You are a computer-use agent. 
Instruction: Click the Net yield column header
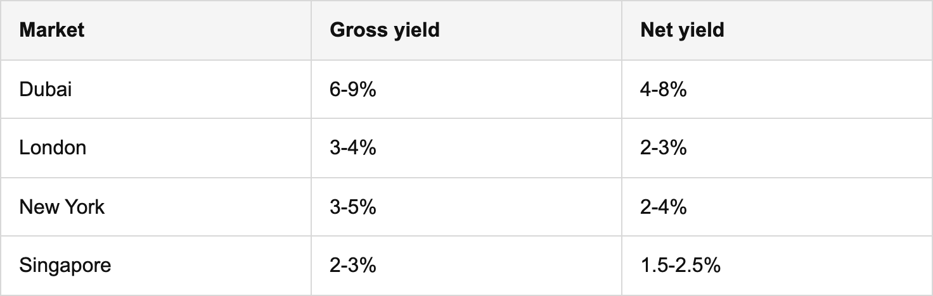click(x=682, y=30)
